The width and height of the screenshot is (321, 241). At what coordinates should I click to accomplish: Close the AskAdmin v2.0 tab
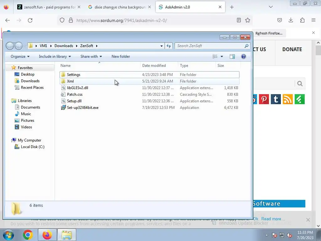(220, 7)
